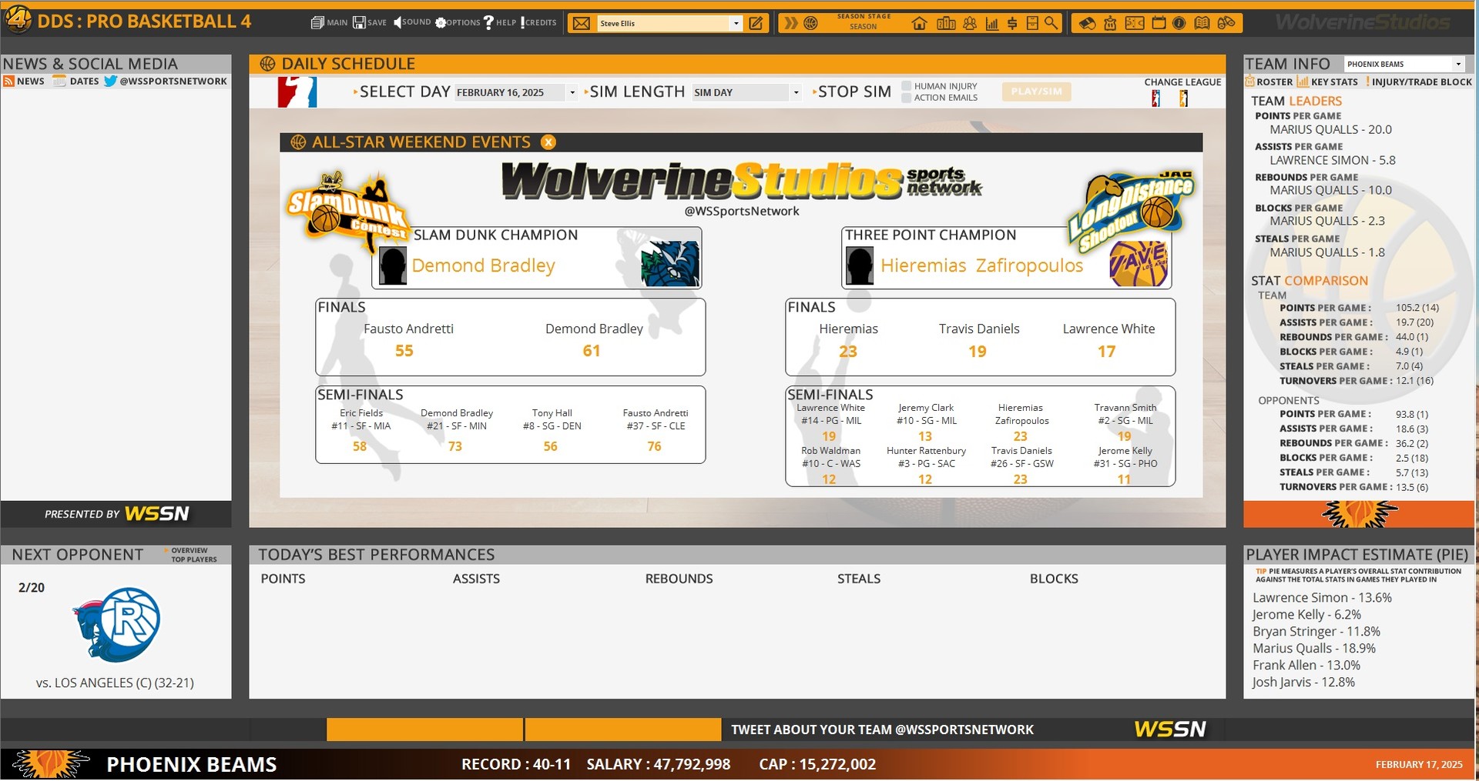The height and width of the screenshot is (781, 1479).
Task: Open the Phoenix Beams team dropdown
Action: (1457, 64)
